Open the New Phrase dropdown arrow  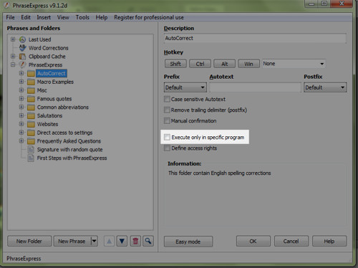(95, 241)
